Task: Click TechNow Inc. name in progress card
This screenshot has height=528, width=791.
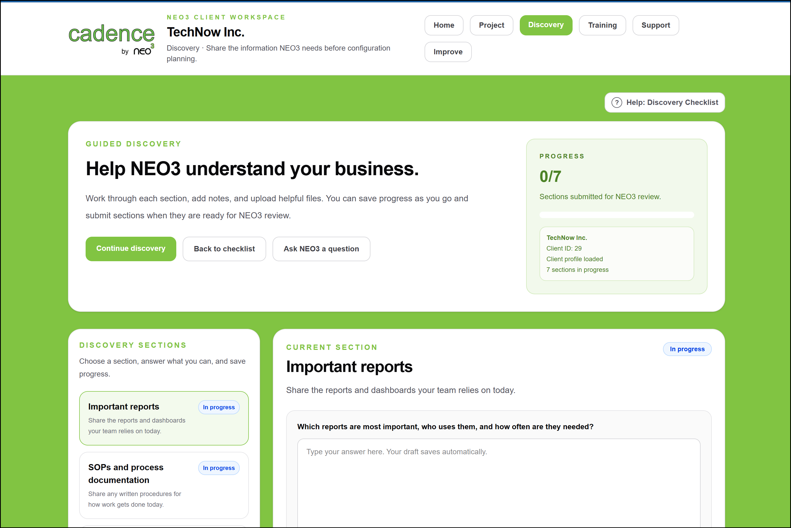Action: (x=566, y=238)
